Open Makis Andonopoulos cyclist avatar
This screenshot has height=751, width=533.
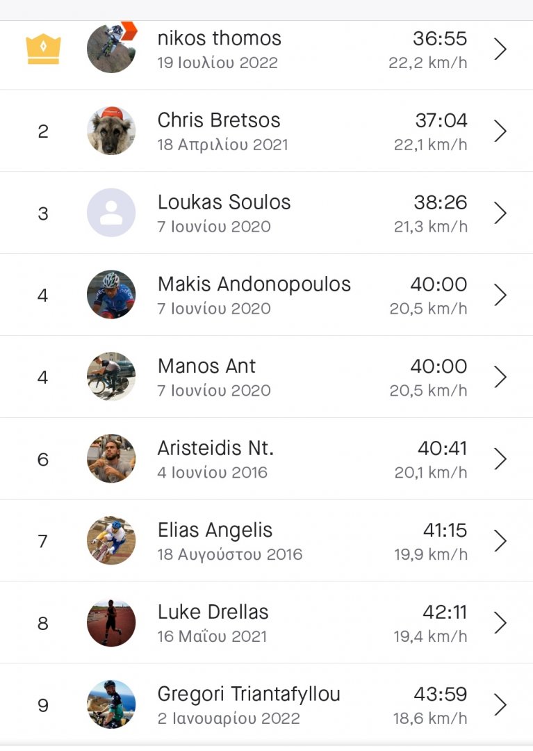[111, 295]
